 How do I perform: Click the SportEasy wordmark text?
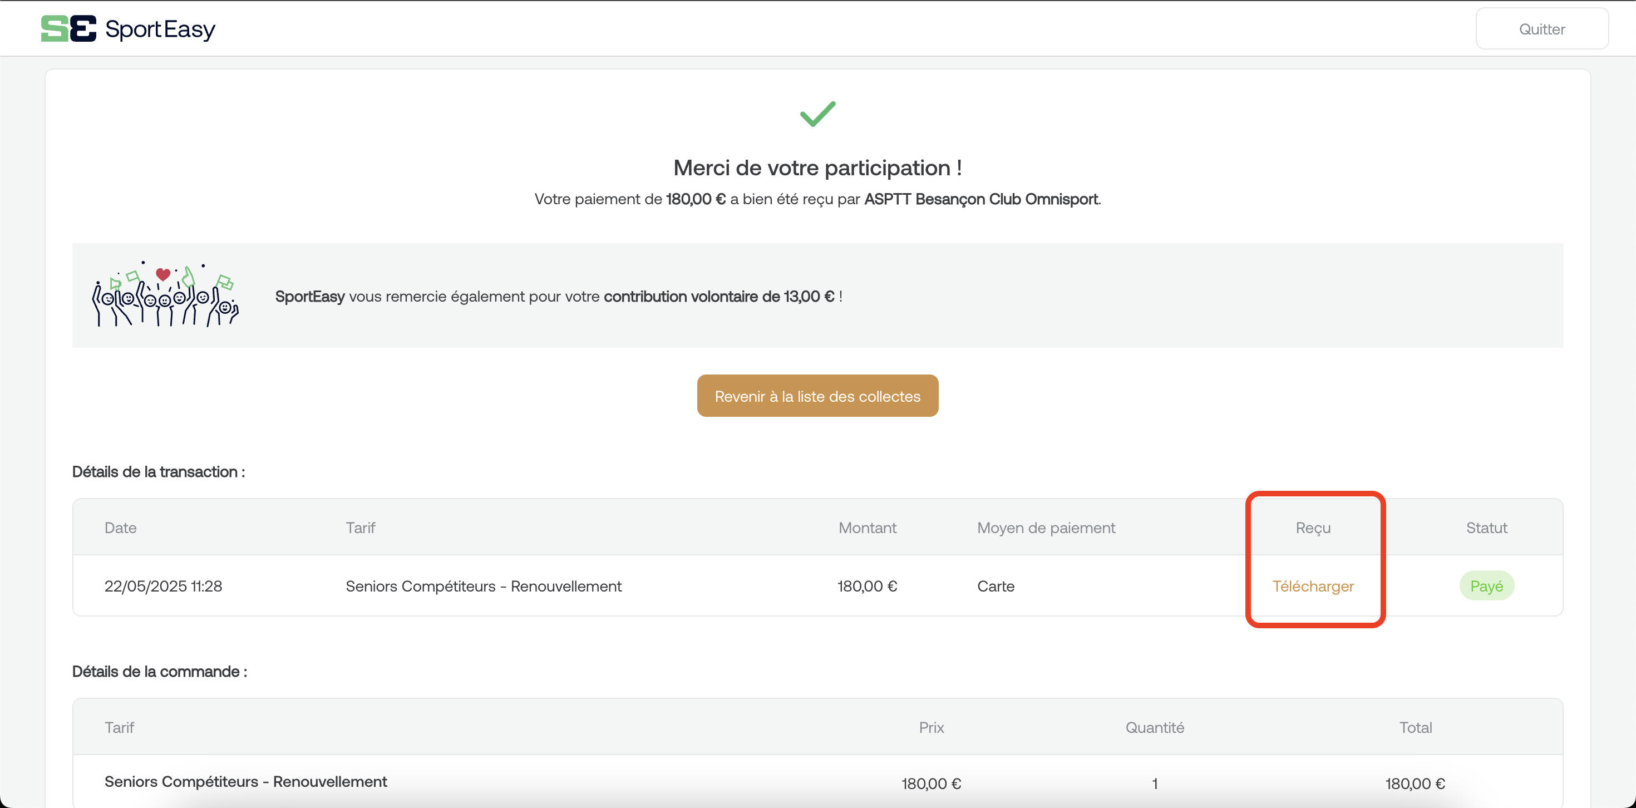click(x=160, y=29)
